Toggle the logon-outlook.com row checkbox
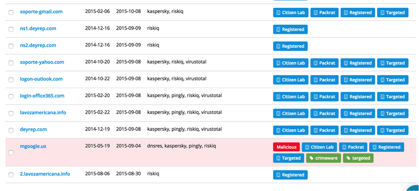Viewport: 419px width, 191px height. 11,80
